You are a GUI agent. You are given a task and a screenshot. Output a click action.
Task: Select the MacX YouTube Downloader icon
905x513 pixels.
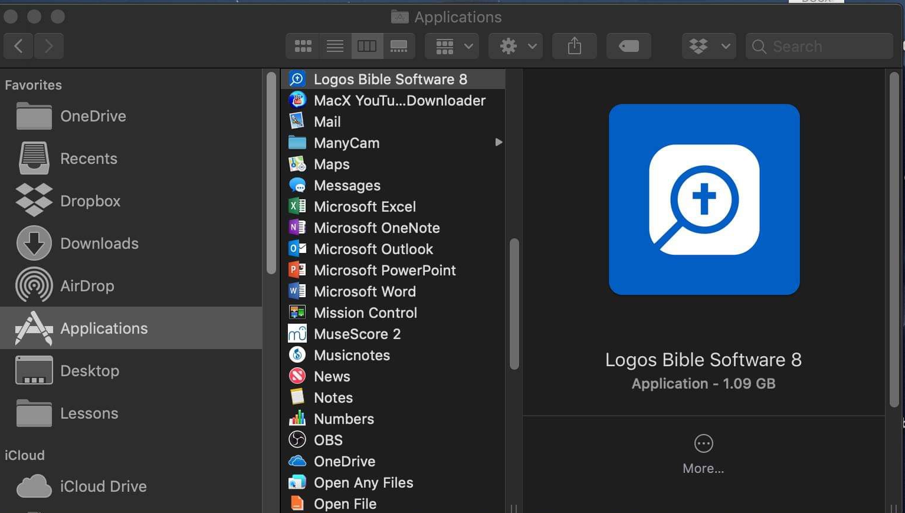(297, 100)
